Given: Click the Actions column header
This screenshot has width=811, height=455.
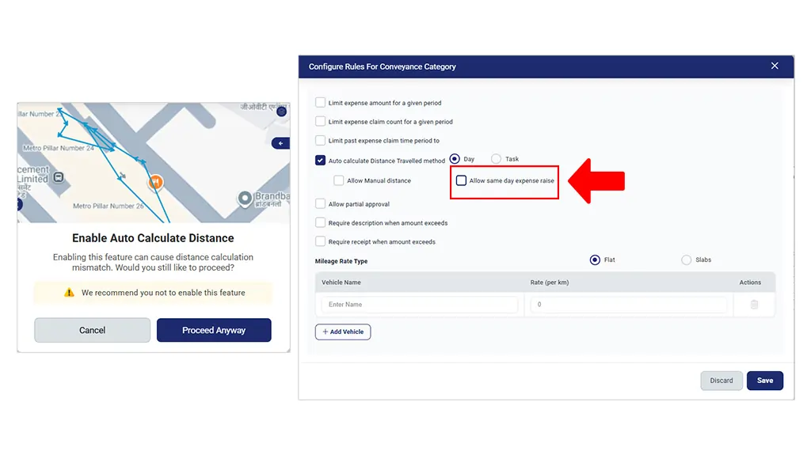Looking at the screenshot, I should click(750, 282).
